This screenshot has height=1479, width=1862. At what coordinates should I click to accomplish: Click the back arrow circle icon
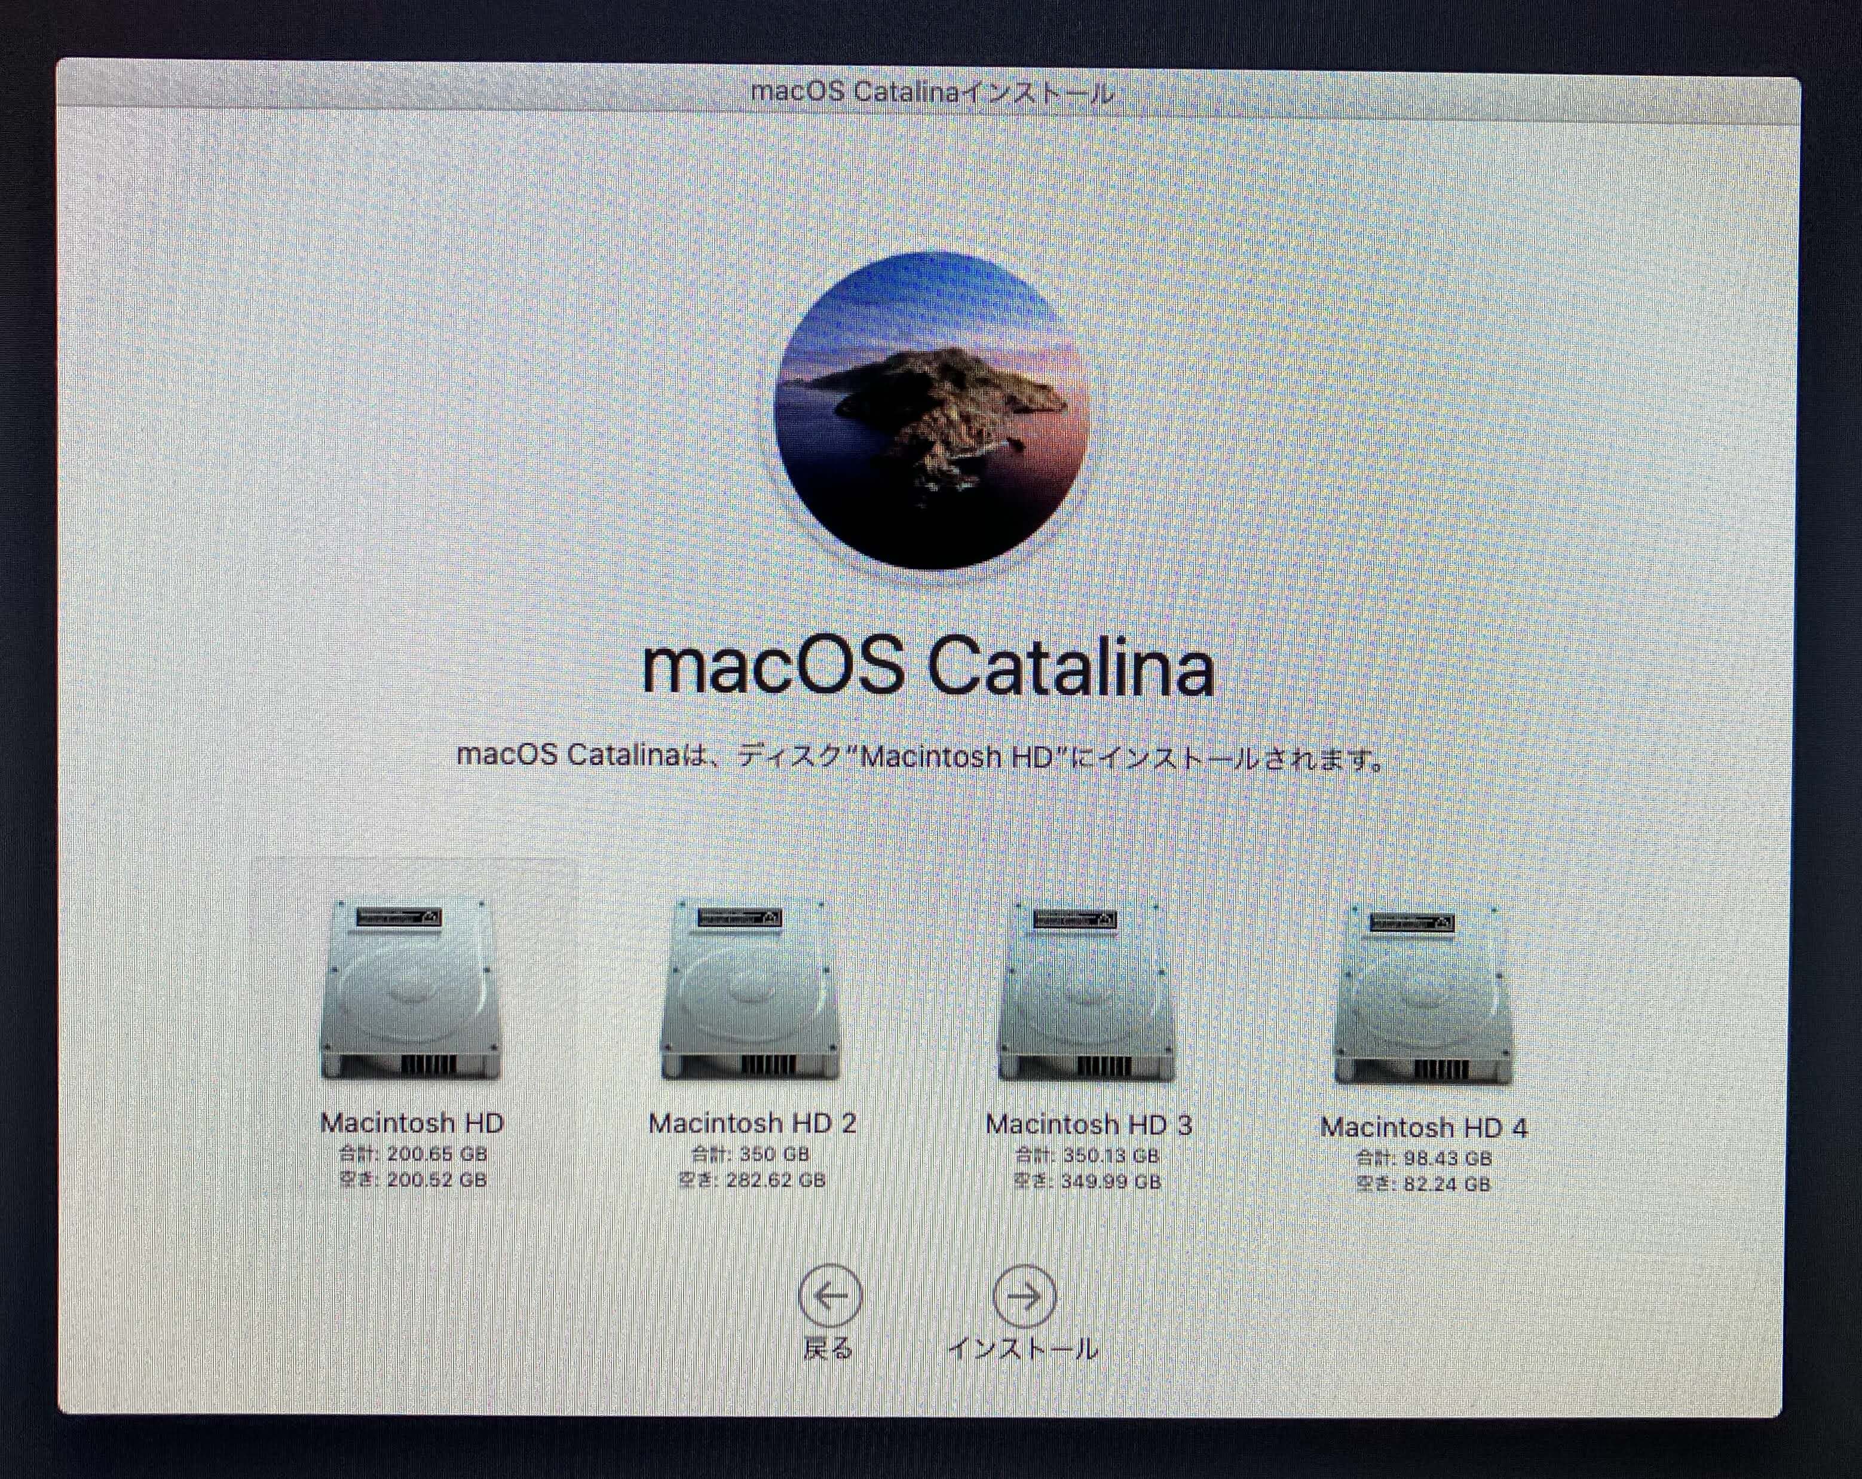click(x=830, y=1296)
